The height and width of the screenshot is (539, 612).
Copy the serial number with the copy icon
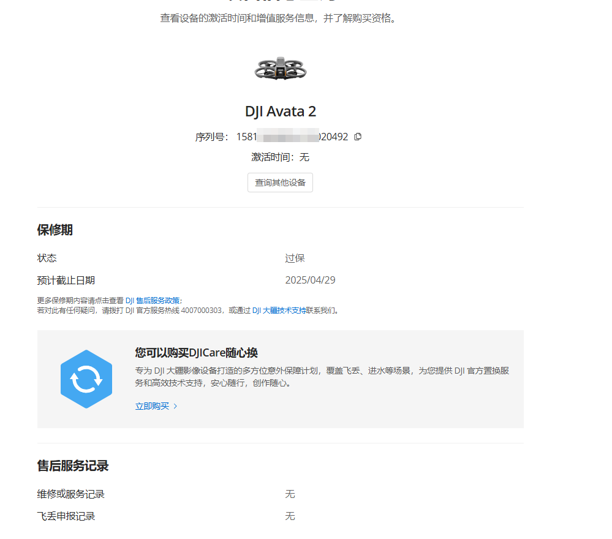point(358,137)
